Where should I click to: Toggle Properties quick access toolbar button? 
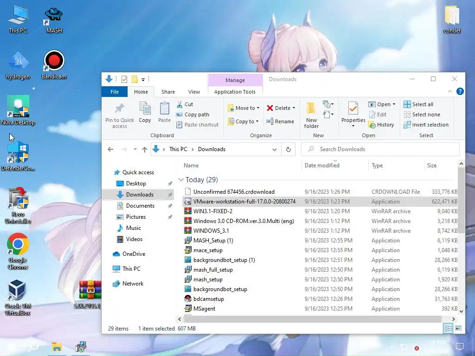[x=124, y=79]
